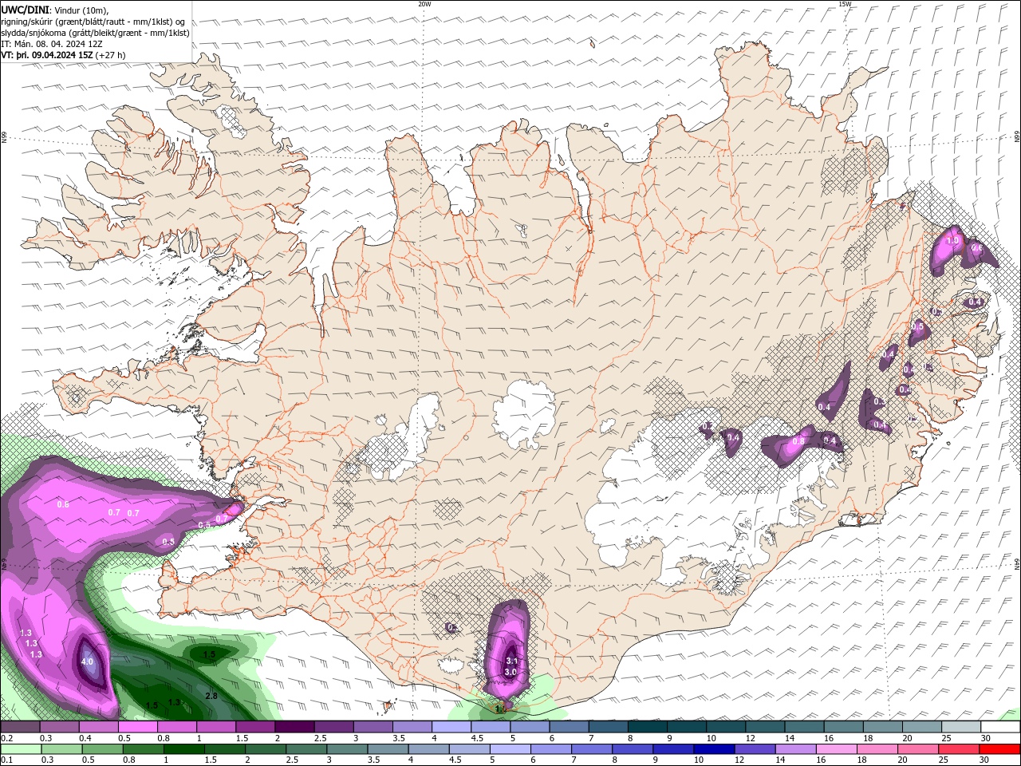The height and width of the screenshot is (766, 1021).
Task: Click the 4.0 precipitation value on the map
Action: 87,661
